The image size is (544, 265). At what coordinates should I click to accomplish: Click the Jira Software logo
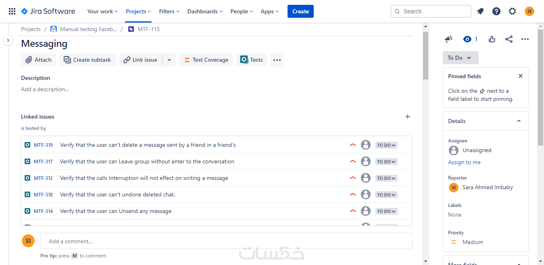[48, 11]
